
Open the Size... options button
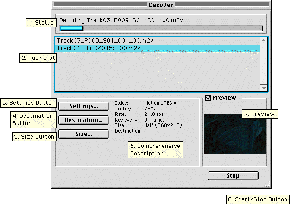click(84, 134)
